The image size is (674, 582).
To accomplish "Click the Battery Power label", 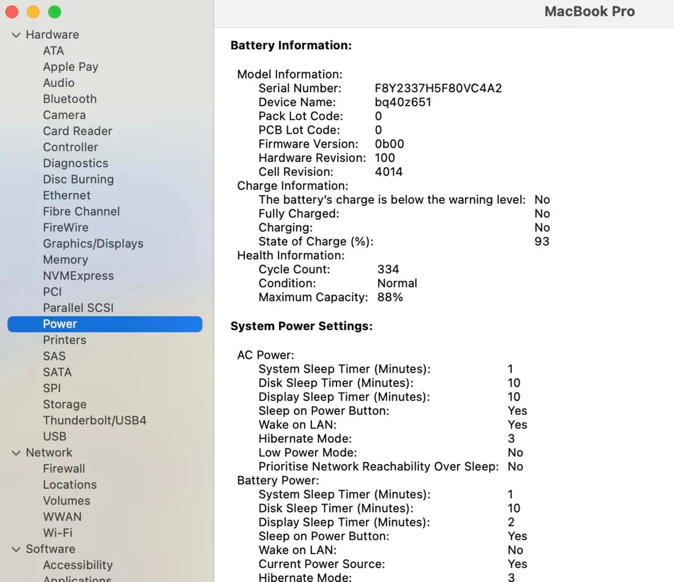I will (x=278, y=480).
